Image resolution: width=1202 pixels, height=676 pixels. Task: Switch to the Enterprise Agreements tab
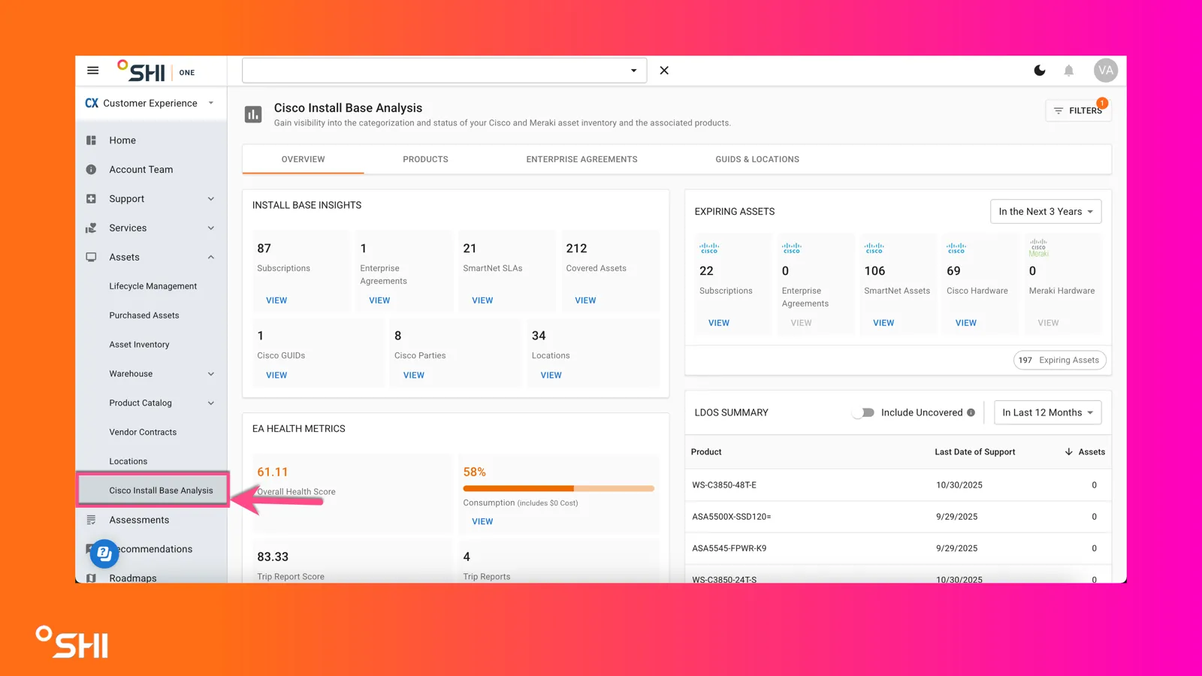pos(581,159)
